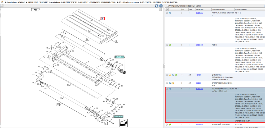The width and height of the screenshot is (265, 128).
Task: Select MAINTENANCE PART text in row 6
Action: point(242,121)
